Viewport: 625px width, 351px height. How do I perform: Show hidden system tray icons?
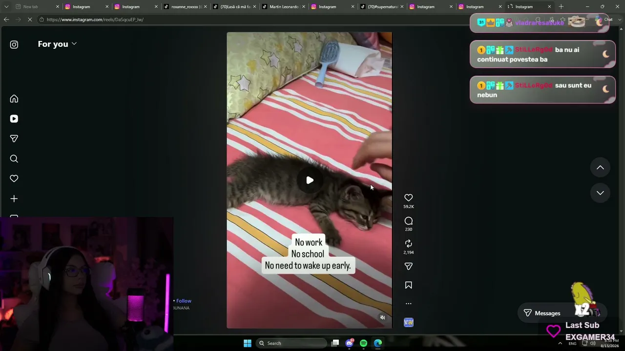point(560,343)
